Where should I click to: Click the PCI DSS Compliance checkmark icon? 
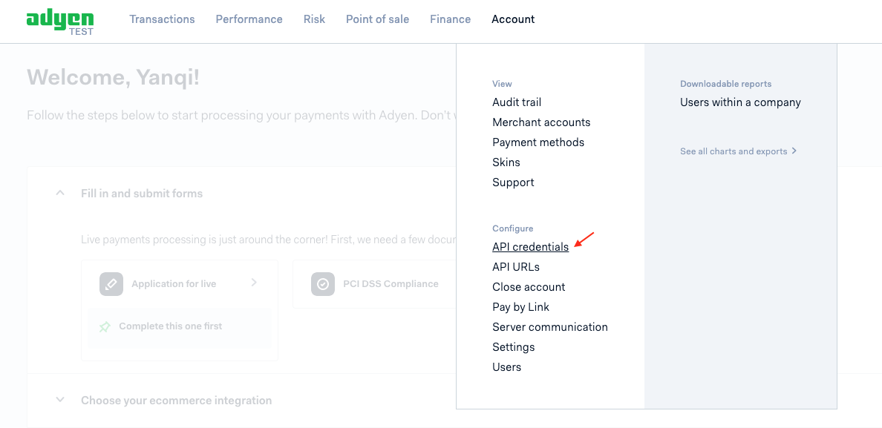pos(323,284)
